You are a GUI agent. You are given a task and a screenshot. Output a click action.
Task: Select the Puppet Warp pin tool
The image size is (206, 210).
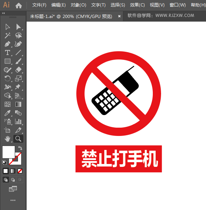pos(18,87)
